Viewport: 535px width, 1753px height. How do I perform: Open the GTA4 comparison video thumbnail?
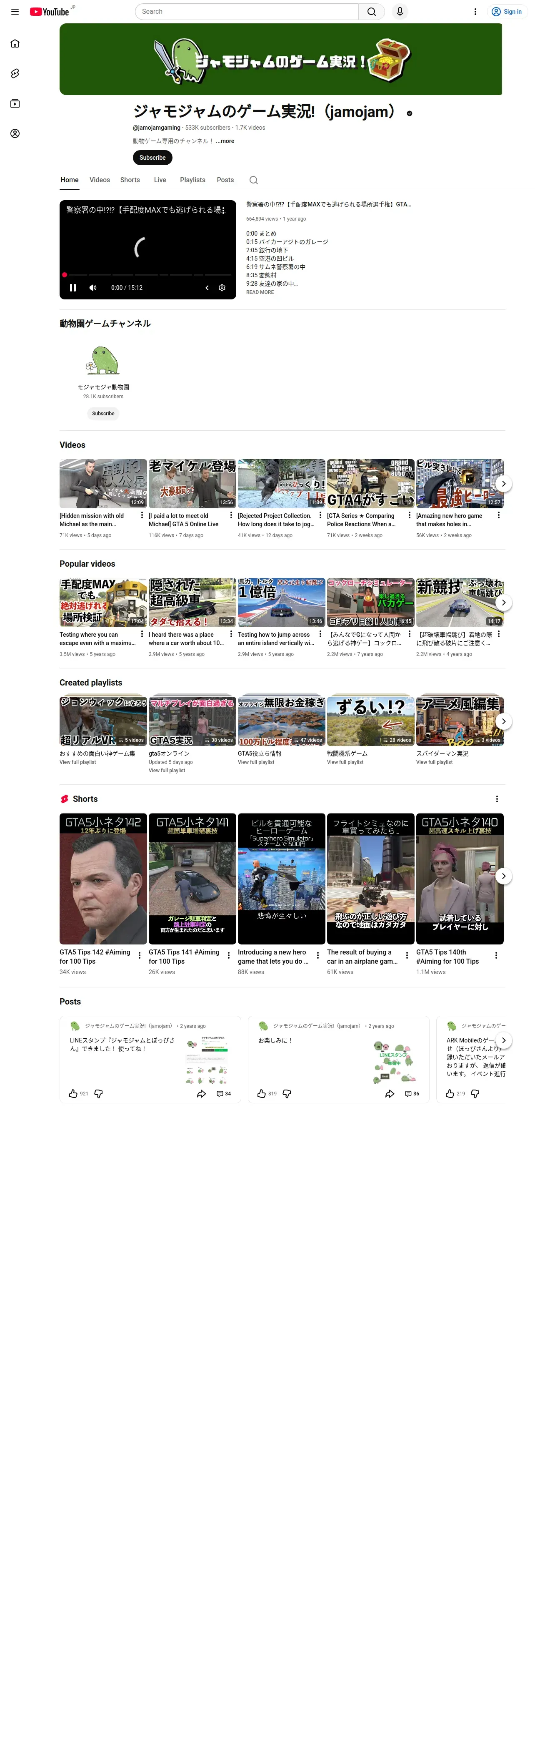(370, 484)
